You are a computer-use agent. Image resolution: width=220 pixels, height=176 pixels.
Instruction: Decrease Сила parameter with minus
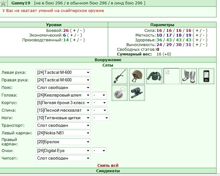[204, 31]
